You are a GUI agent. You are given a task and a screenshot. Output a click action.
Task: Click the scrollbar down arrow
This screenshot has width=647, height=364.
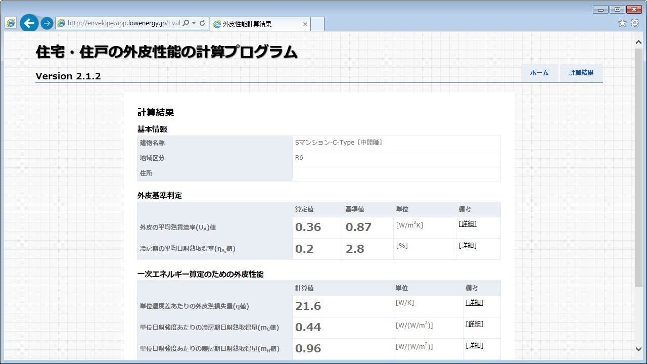click(639, 348)
